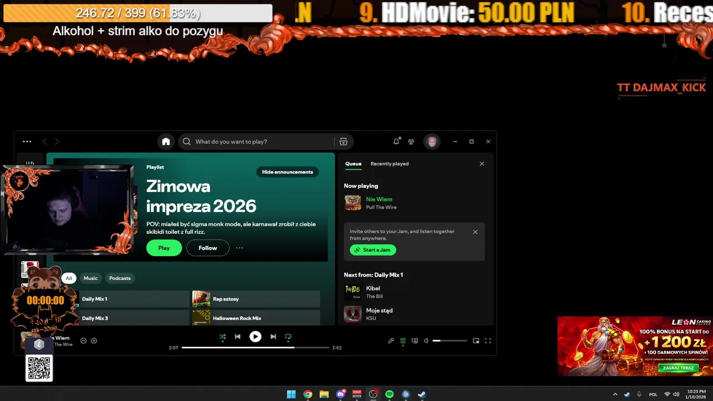713x401 pixels.
Task: Open Discord from taskbar
Action: coord(340,394)
